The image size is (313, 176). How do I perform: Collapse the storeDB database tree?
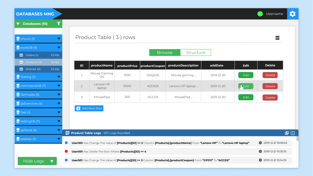click(59, 47)
